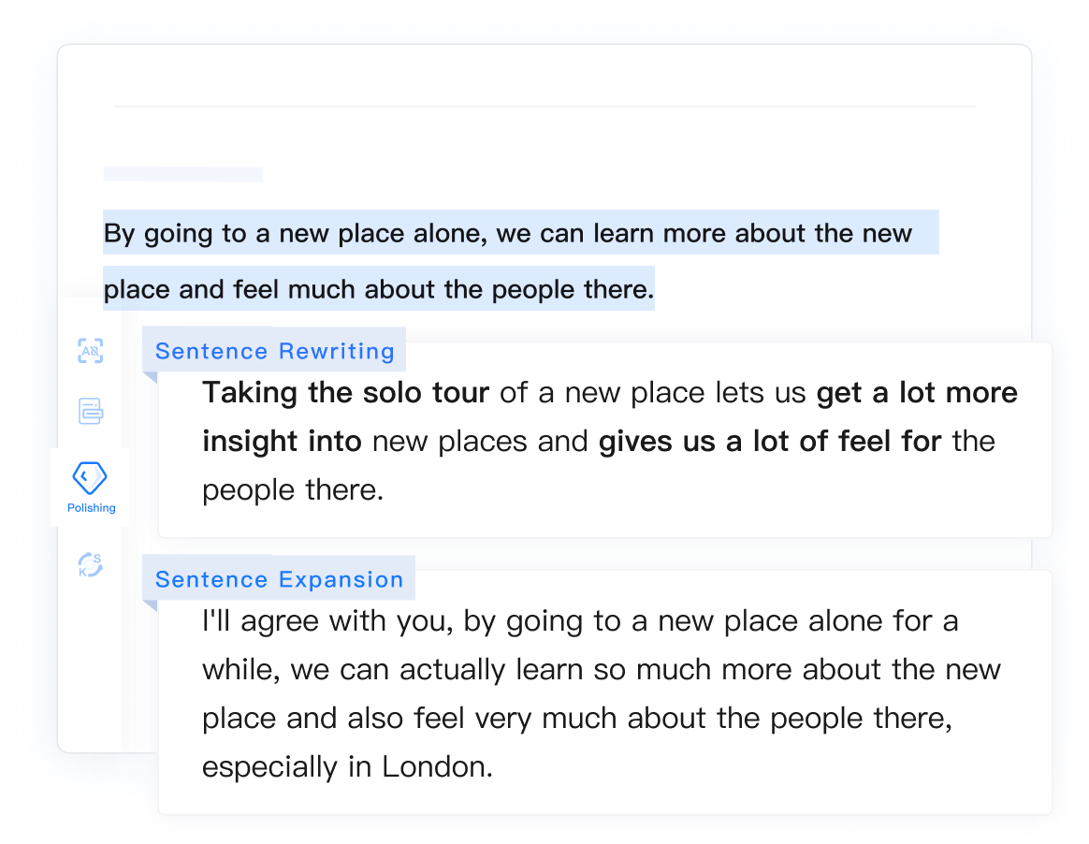
Task: Click the bold phrase "Taking the solo tour"
Action: click(345, 392)
